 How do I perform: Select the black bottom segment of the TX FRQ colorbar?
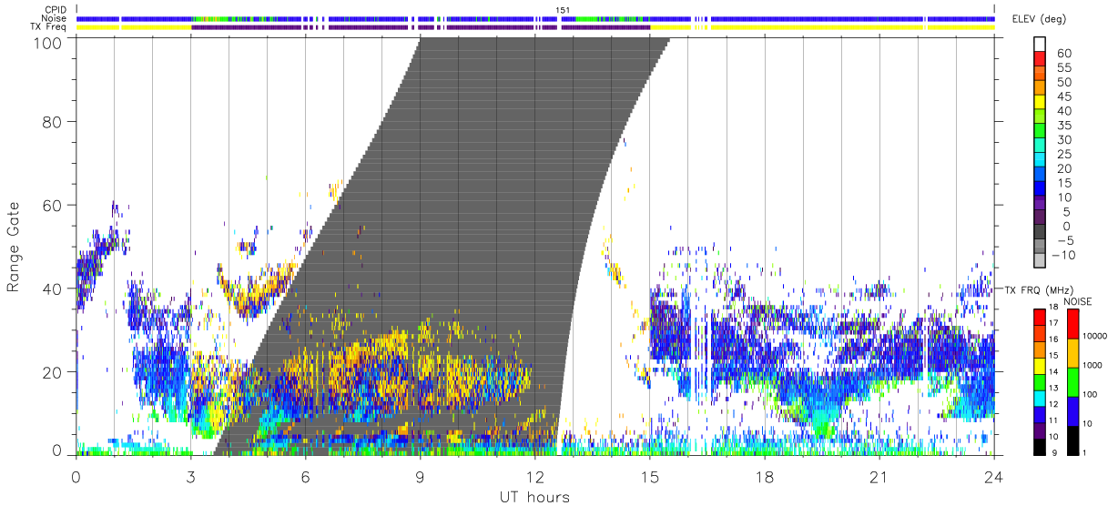coord(1040,446)
